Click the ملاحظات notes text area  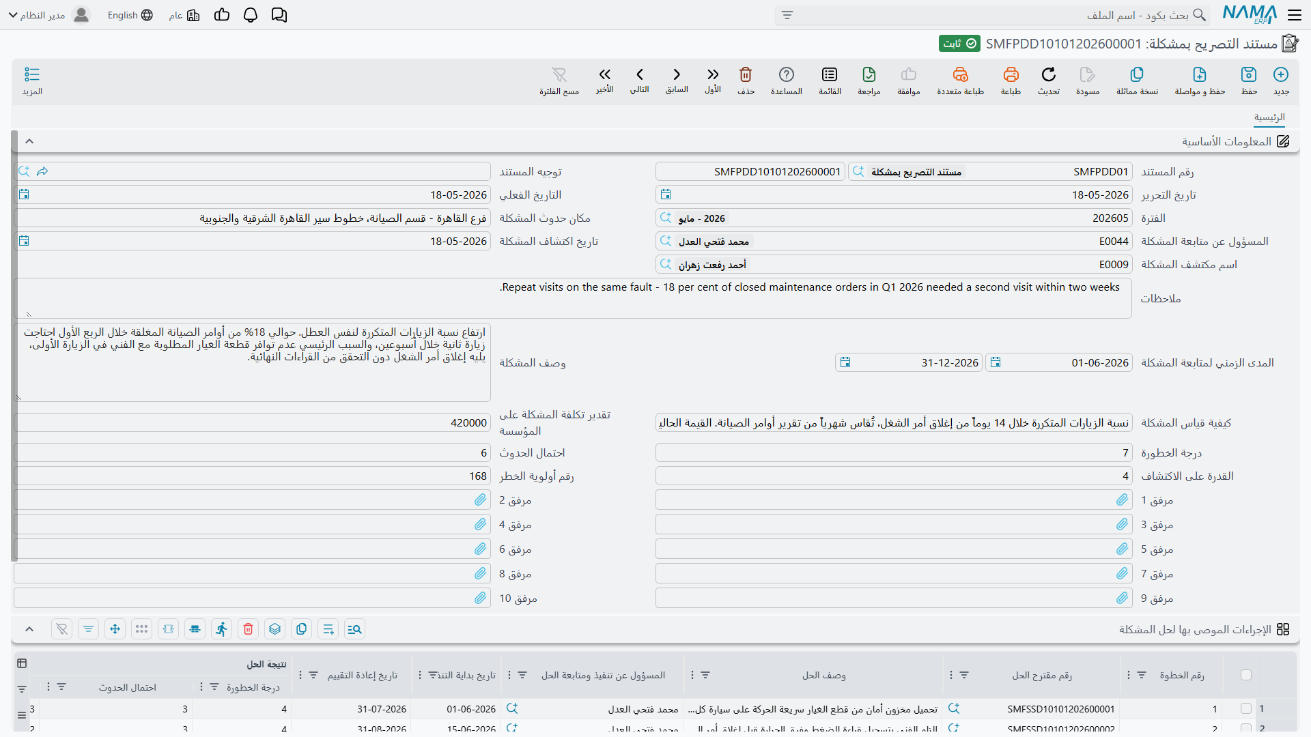tap(573, 298)
